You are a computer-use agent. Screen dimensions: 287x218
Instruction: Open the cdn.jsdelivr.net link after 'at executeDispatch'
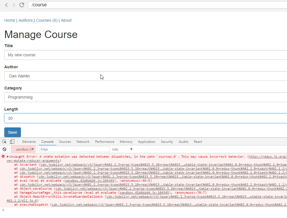[x=169, y=205]
